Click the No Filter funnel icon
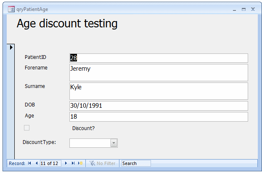 (92, 163)
